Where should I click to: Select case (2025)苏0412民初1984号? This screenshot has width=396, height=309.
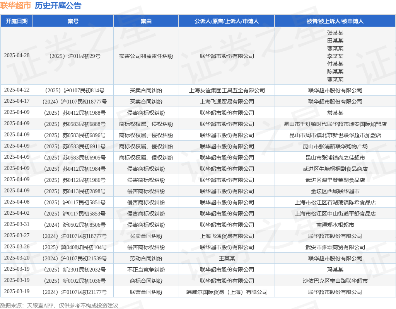click(x=75, y=169)
